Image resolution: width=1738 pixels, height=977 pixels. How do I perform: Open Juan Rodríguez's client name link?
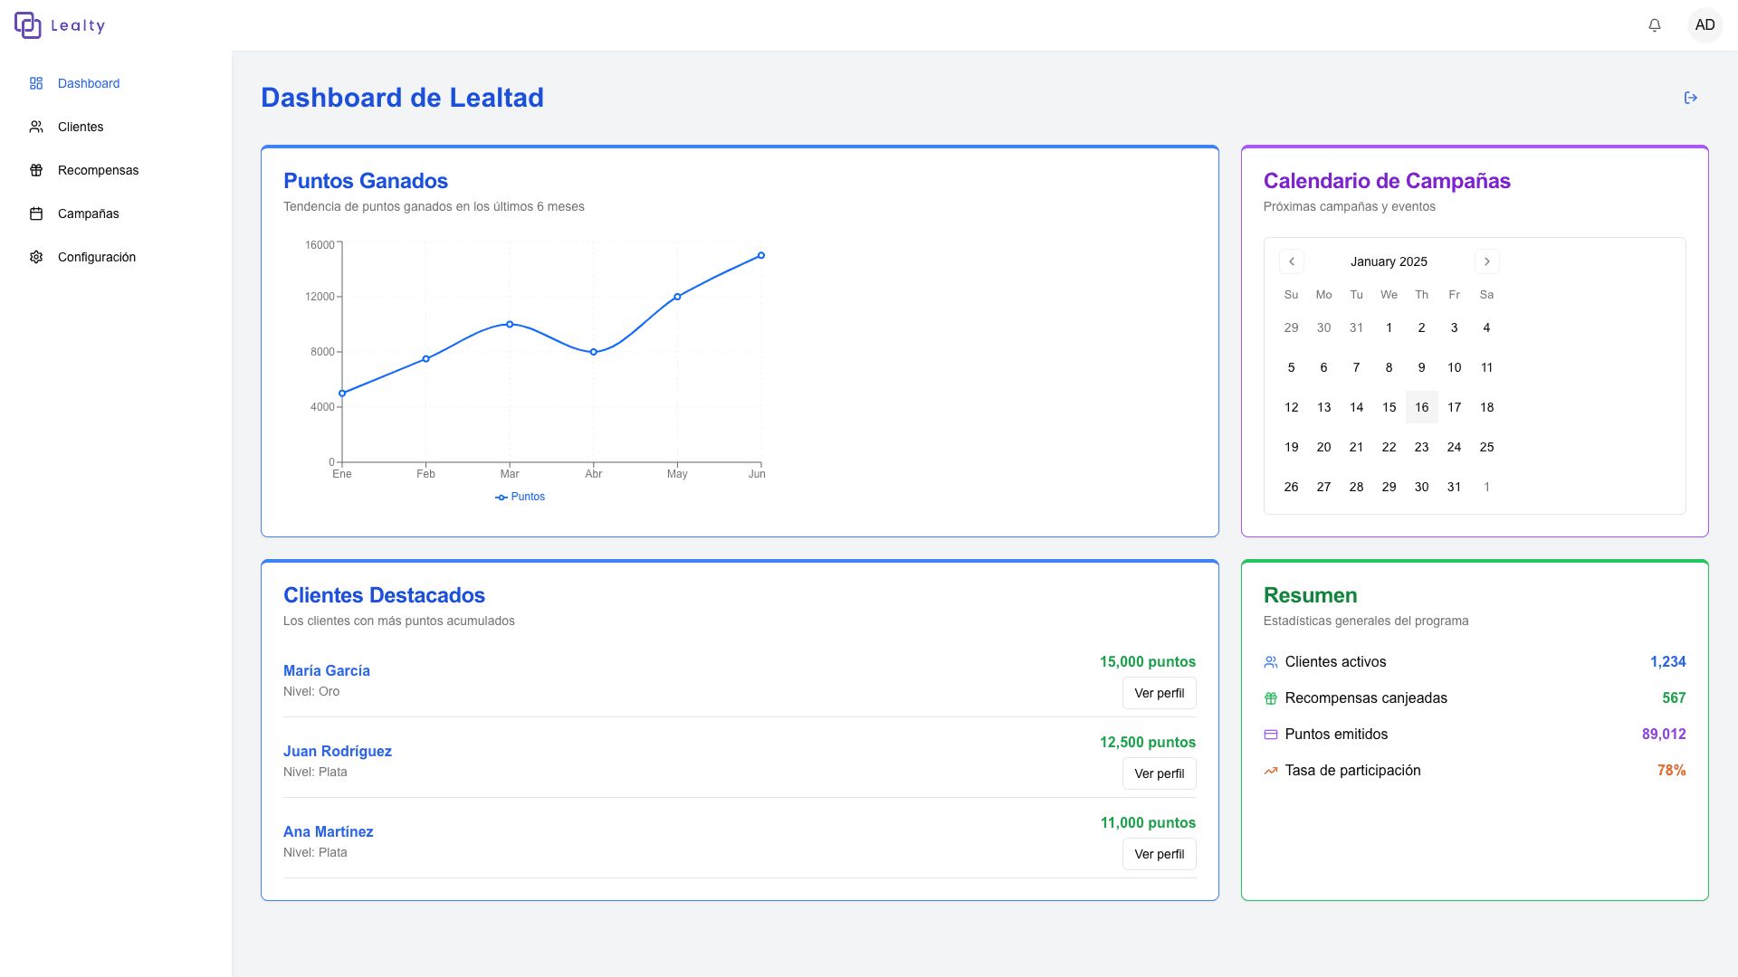tap(338, 751)
